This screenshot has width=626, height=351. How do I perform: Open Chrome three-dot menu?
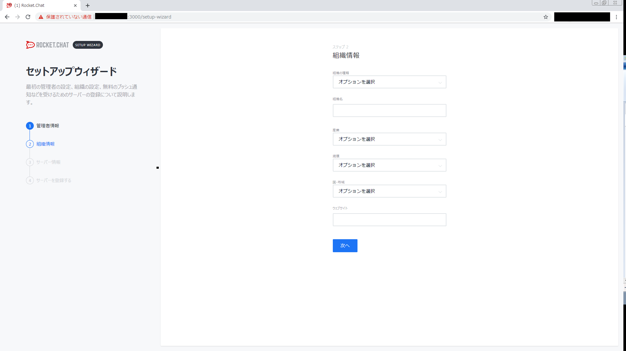616,17
